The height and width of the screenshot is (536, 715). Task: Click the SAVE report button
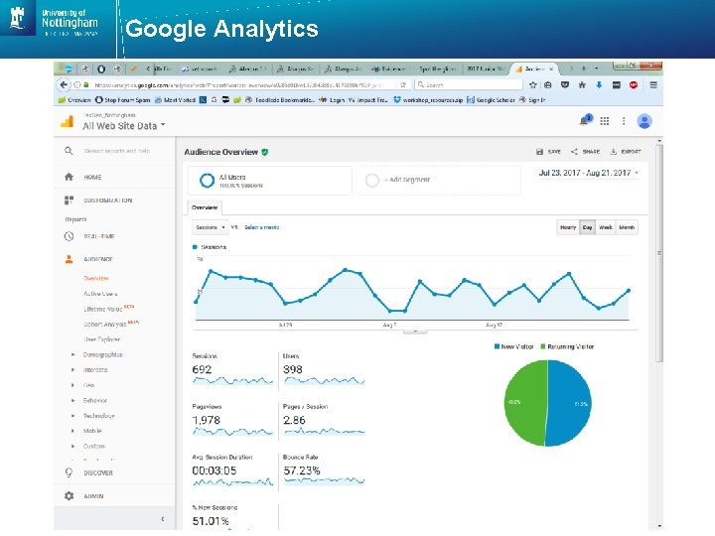coord(548,151)
